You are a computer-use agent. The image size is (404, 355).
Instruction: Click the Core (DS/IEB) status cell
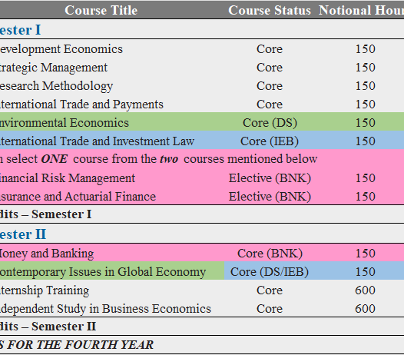[270, 272]
